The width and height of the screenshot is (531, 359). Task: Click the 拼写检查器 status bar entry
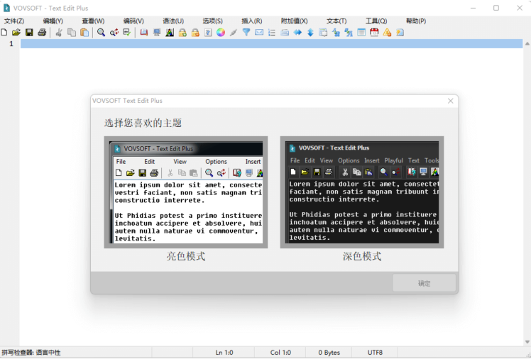pyautogui.click(x=31, y=353)
